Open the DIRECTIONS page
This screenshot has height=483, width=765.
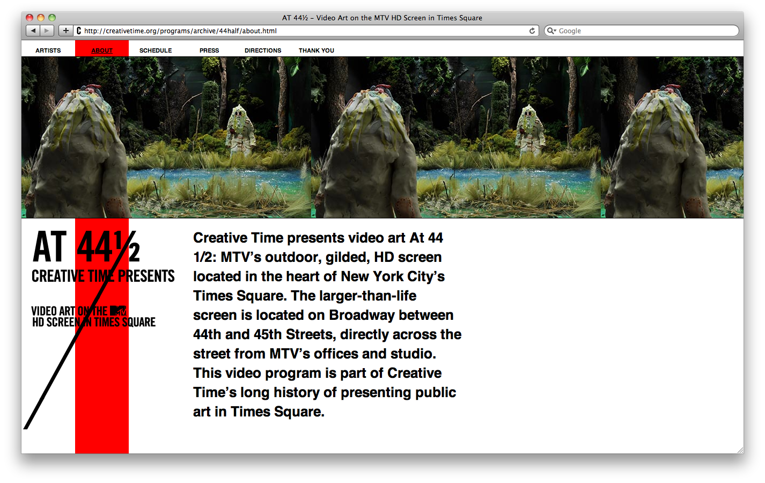pyautogui.click(x=263, y=50)
